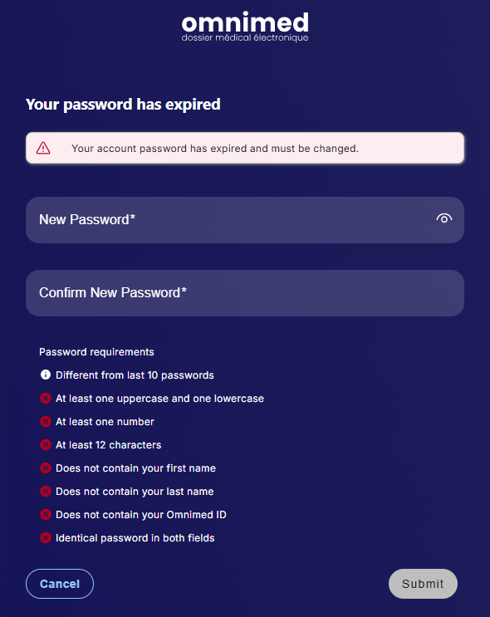
Task: Click the dossier médical électronique tagline
Action: click(245, 37)
